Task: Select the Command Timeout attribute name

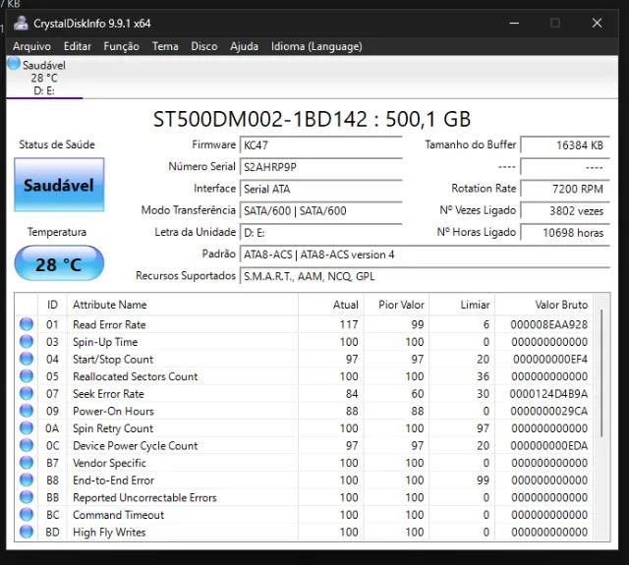Action: (118, 515)
